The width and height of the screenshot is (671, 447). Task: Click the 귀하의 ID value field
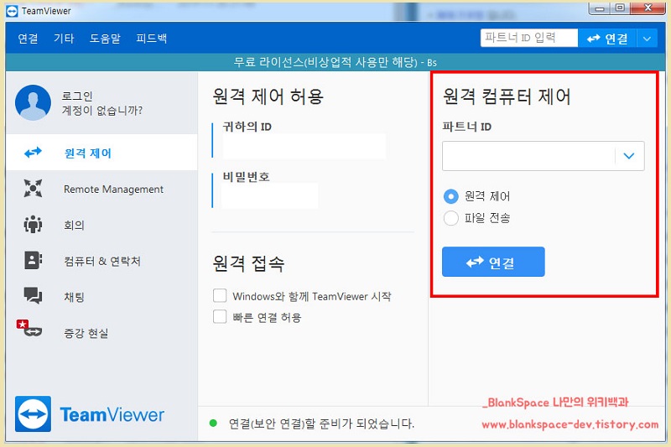304,146
